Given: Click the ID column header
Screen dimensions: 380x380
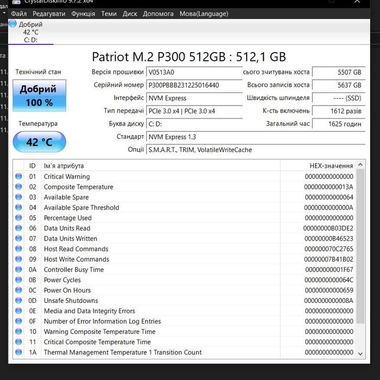Looking at the screenshot, I should coord(33,166).
